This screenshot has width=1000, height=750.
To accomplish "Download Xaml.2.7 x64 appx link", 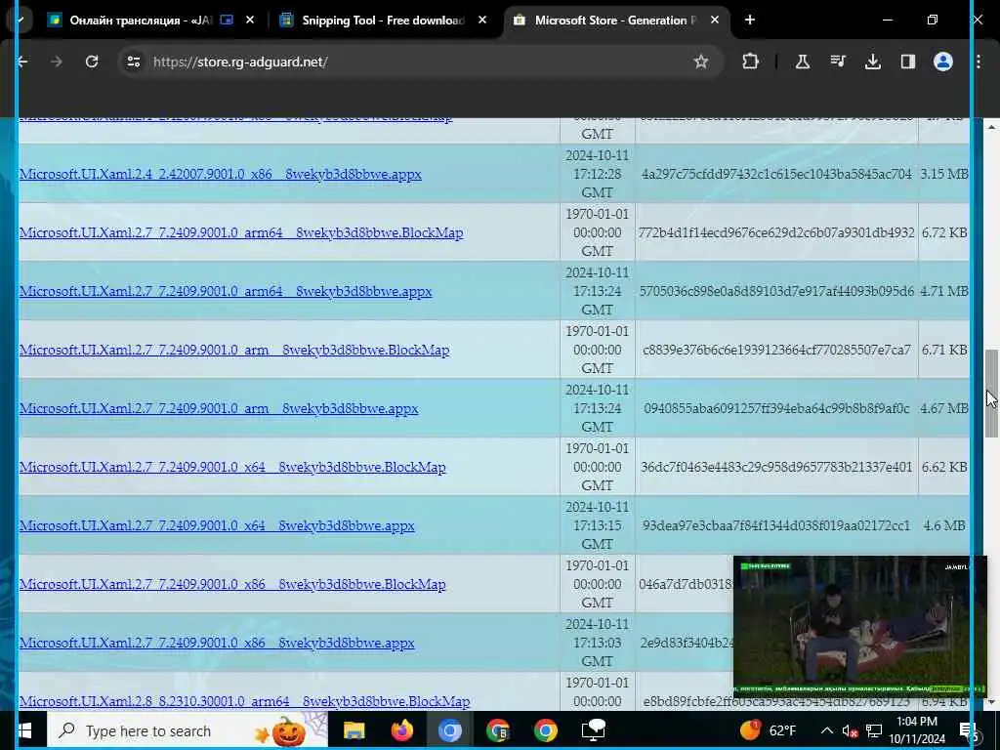I will point(217,526).
